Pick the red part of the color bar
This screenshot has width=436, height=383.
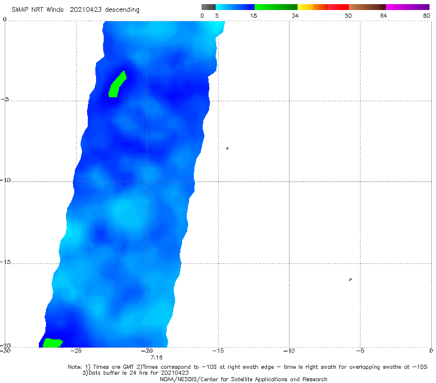pyautogui.click(x=338, y=7)
